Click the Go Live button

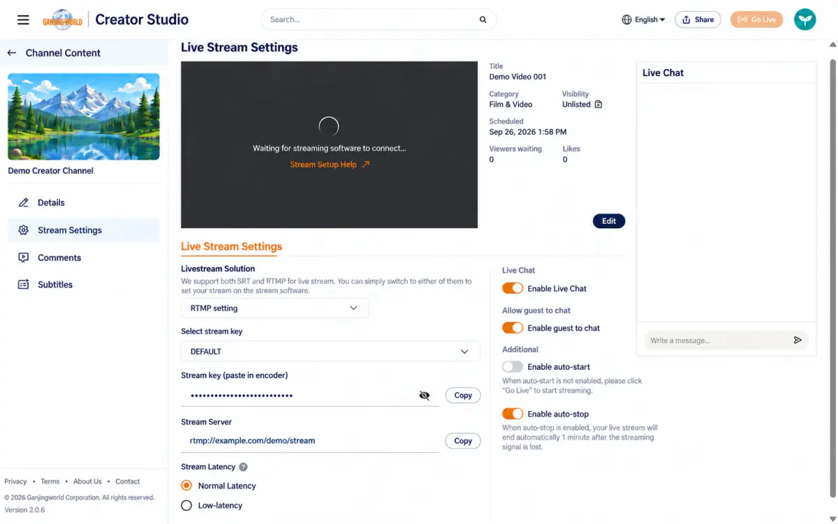[756, 20]
